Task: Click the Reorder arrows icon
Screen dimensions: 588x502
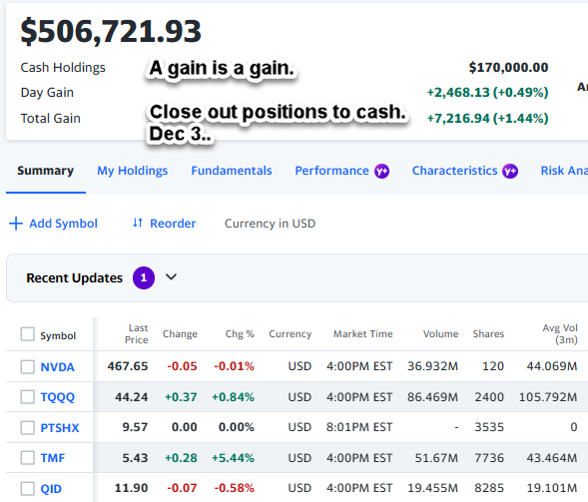Action: coord(138,224)
